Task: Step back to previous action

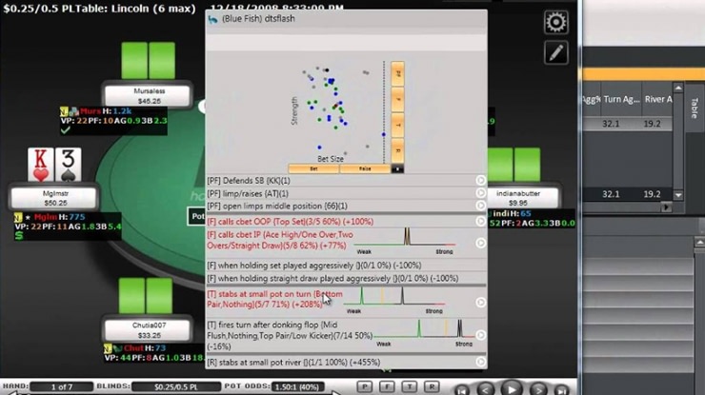Action: click(x=486, y=388)
